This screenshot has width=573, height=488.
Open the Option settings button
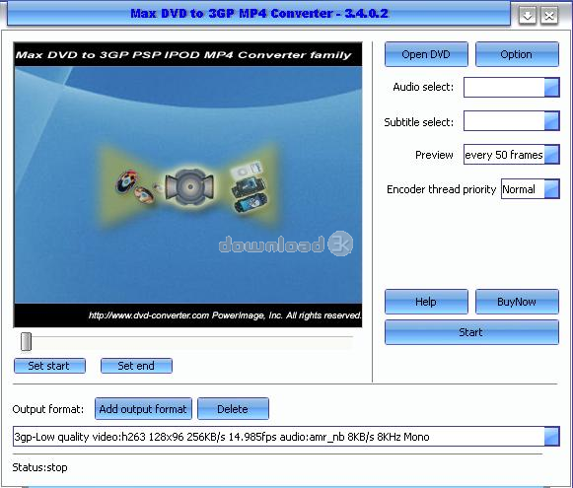click(517, 54)
